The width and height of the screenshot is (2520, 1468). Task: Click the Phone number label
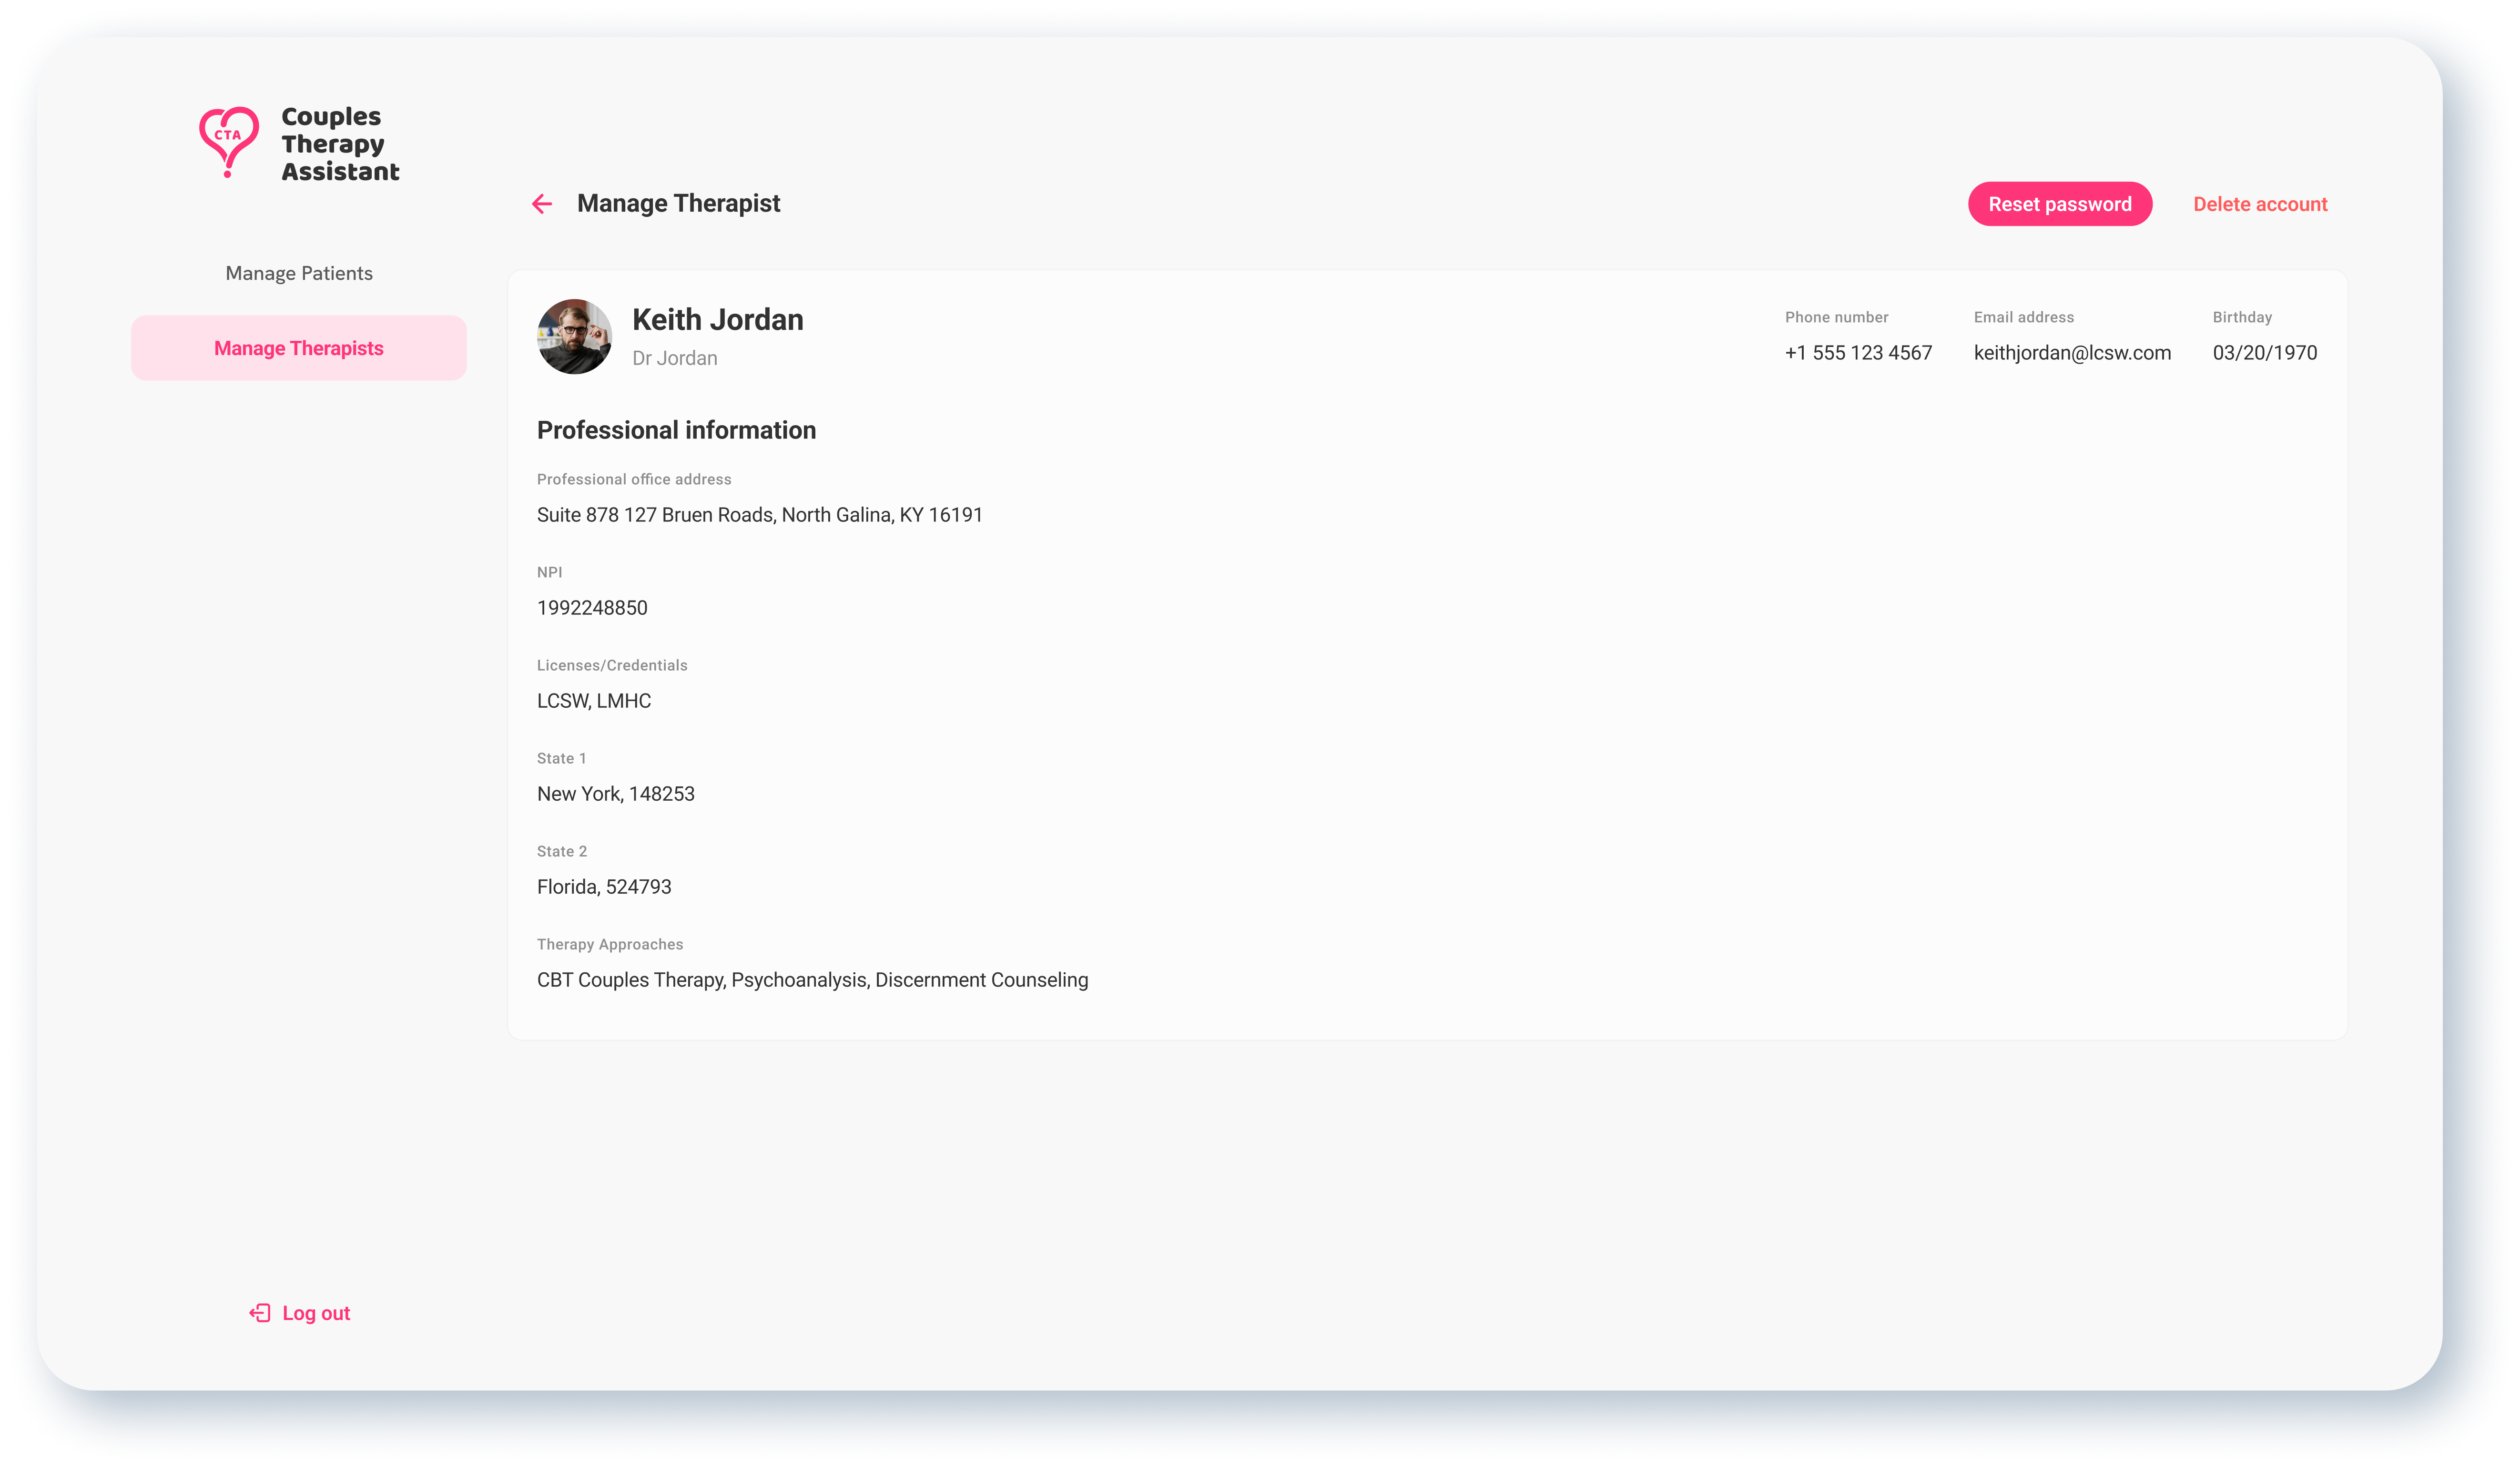click(1836, 317)
